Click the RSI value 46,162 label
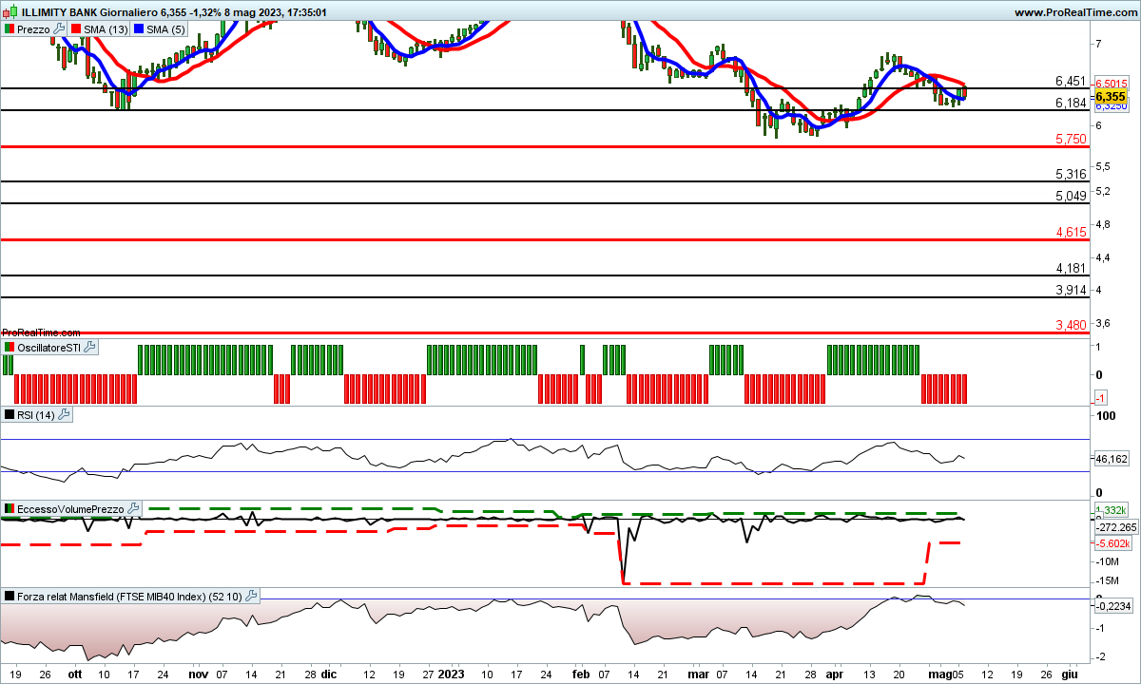This screenshot has width=1141, height=684. click(1111, 460)
